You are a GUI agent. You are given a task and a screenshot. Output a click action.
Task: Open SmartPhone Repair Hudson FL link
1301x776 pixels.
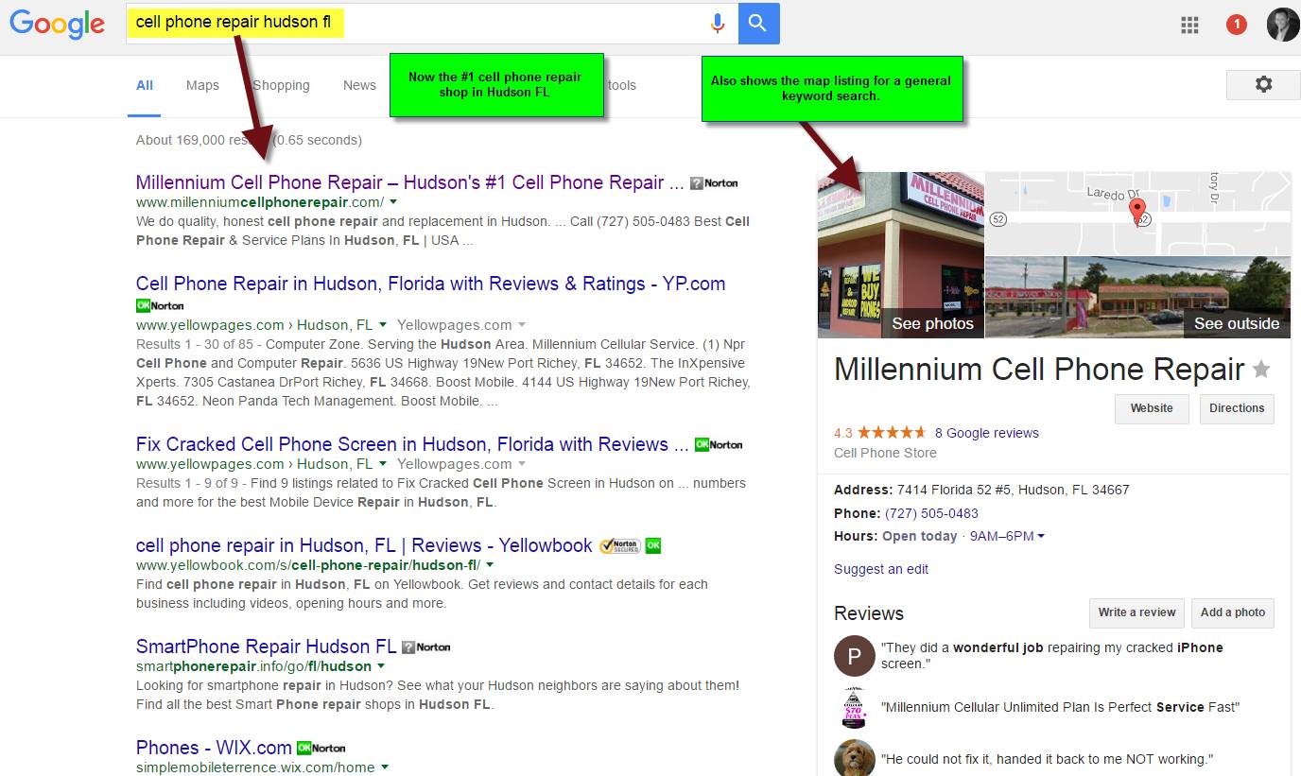pos(267,647)
